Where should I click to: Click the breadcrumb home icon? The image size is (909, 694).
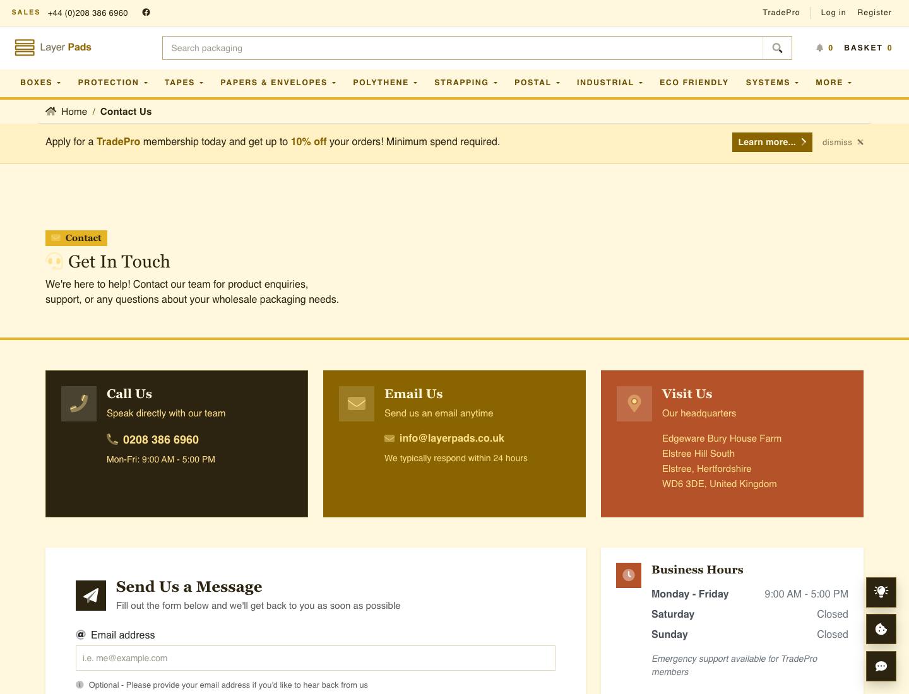tap(51, 112)
